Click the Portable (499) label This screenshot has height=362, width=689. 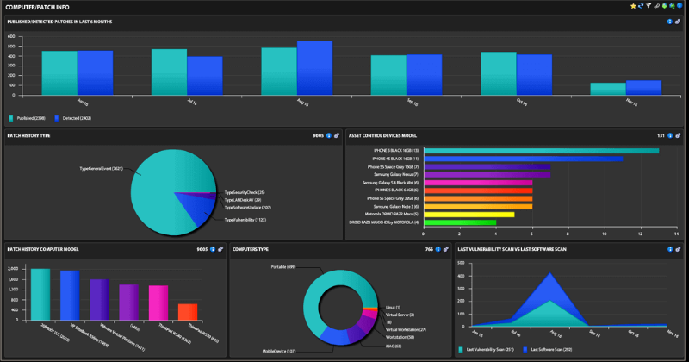[283, 267]
